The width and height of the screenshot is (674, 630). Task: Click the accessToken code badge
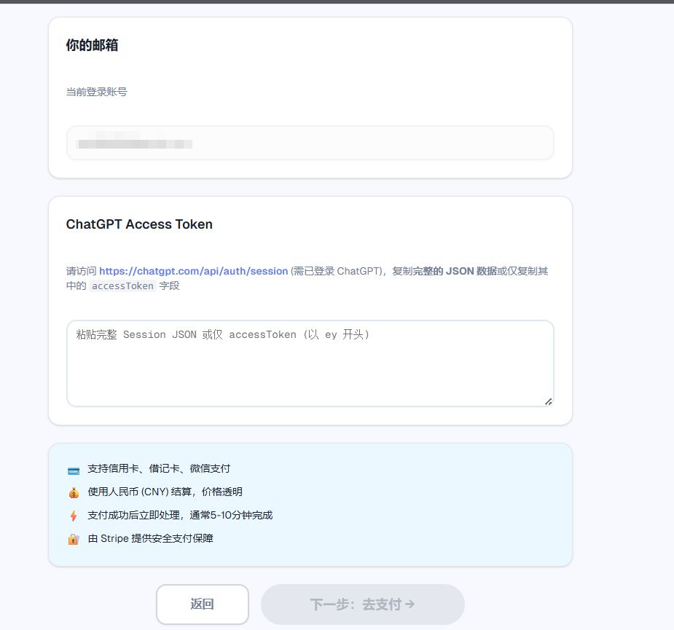click(x=122, y=286)
